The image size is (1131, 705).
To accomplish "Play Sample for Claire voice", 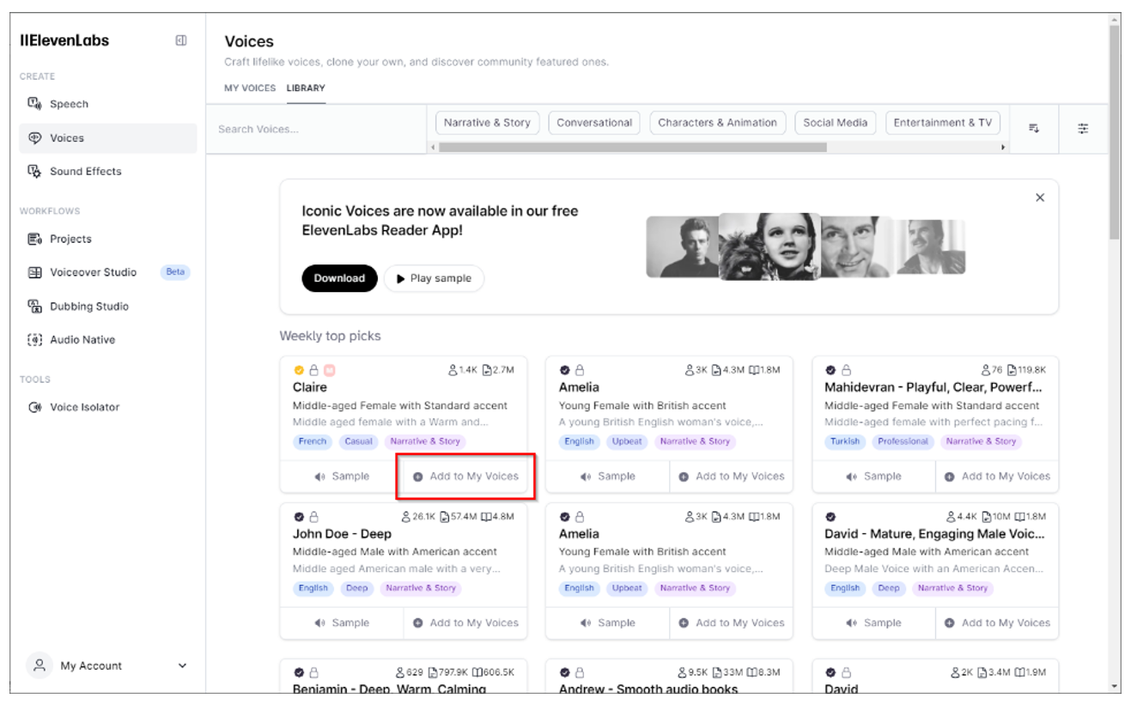I will (342, 477).
